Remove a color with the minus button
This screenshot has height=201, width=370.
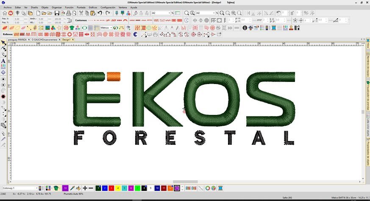[91, 188]
